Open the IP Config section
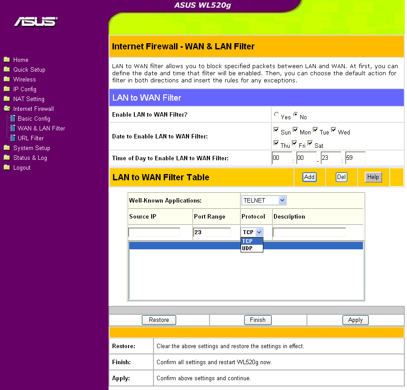The width and height of the screenshot is (407, 390). tap(25, 89)
